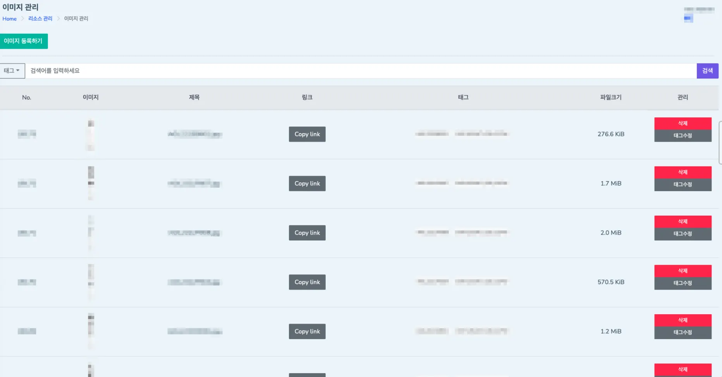Click the No. column header
The width and height of the screenshot is (722, 377).
pos(27,98)
